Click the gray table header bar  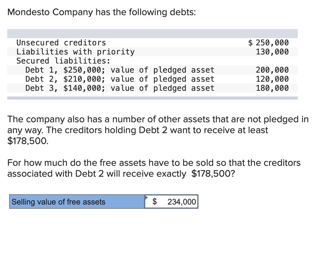coord(153,34)
